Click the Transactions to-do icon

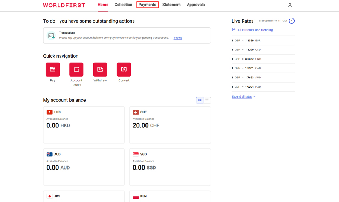click(x=51, y=35)
